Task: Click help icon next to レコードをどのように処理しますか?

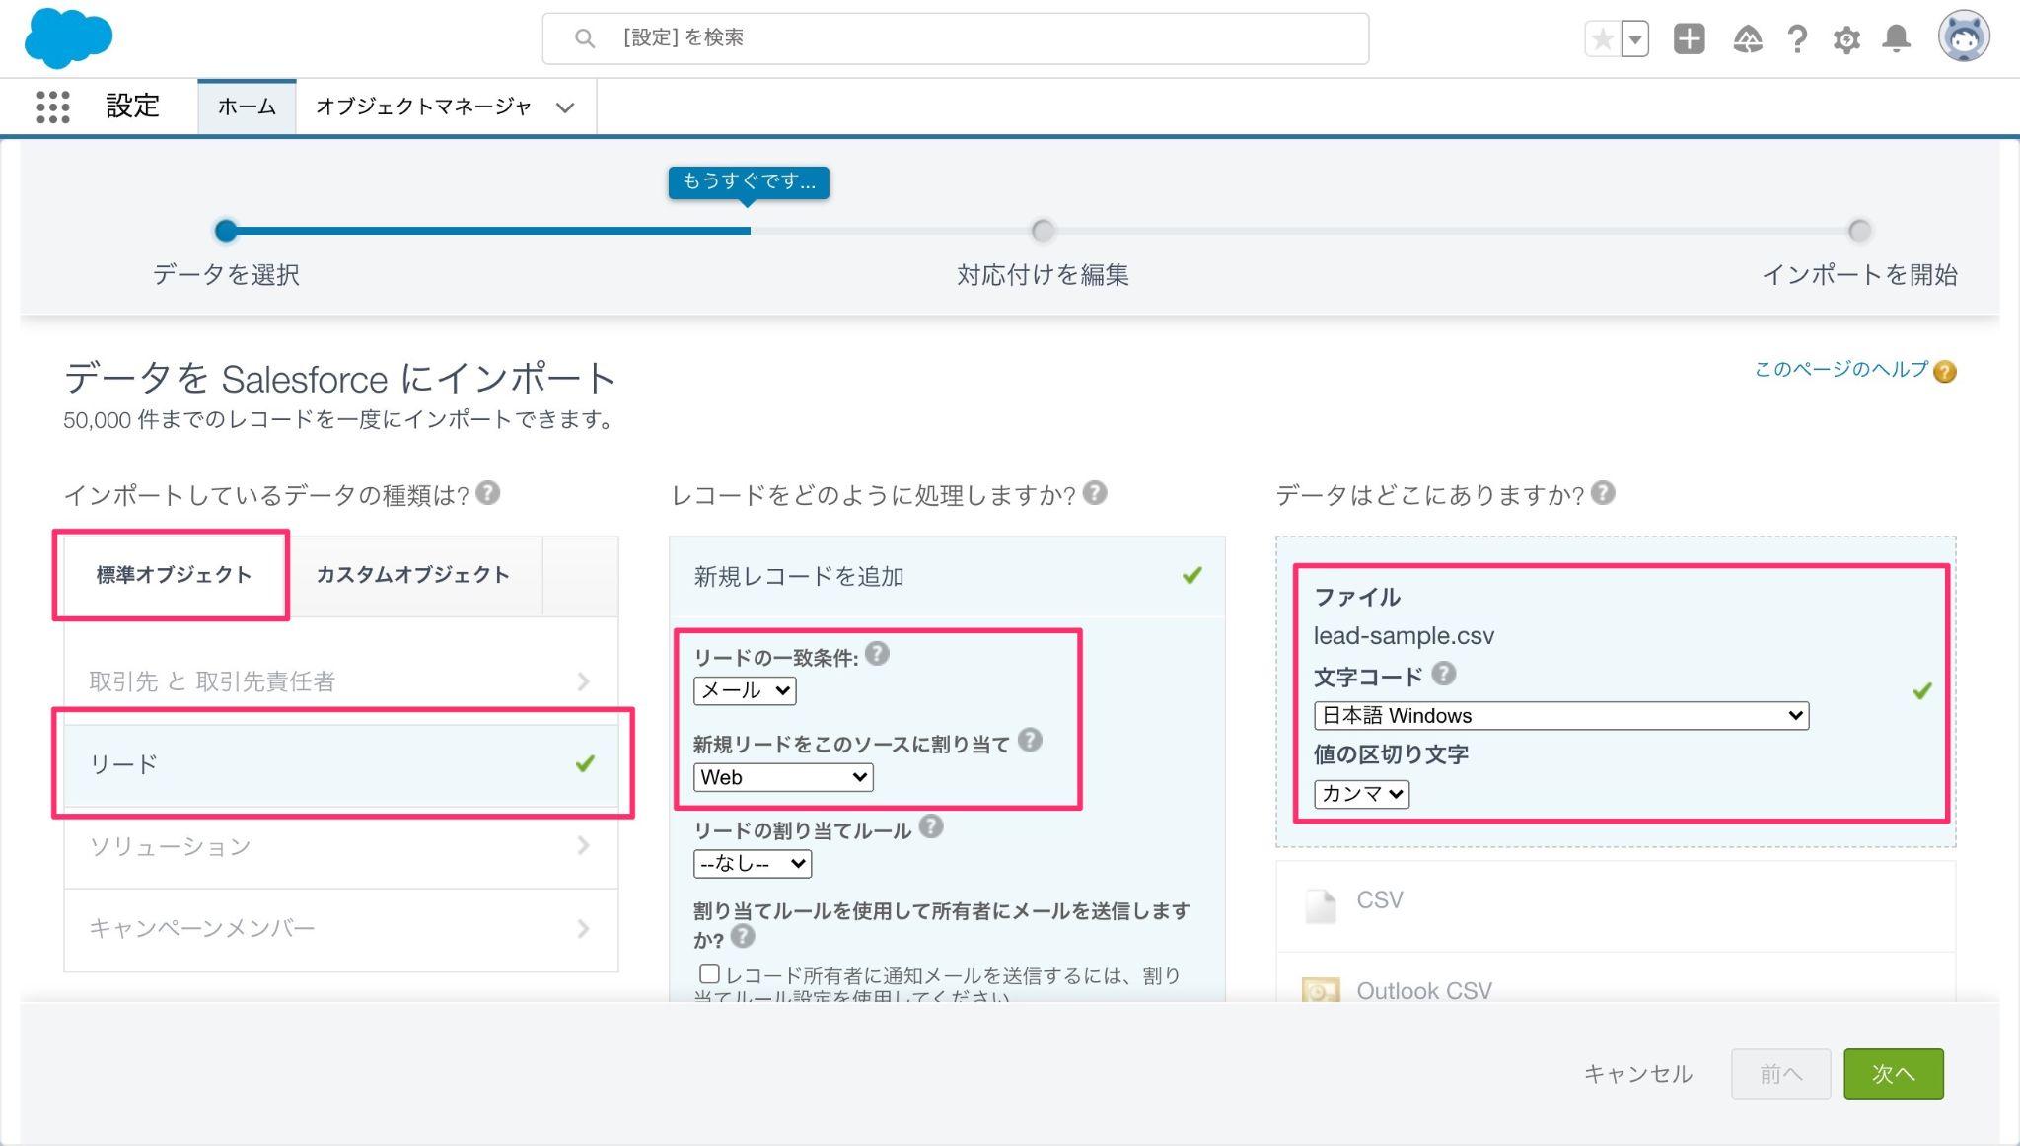Action: tap(1095, 492)
